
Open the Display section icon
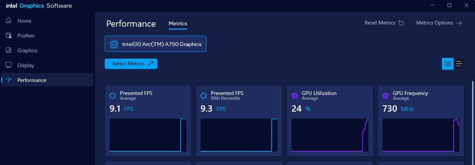[x=9, y=65]
